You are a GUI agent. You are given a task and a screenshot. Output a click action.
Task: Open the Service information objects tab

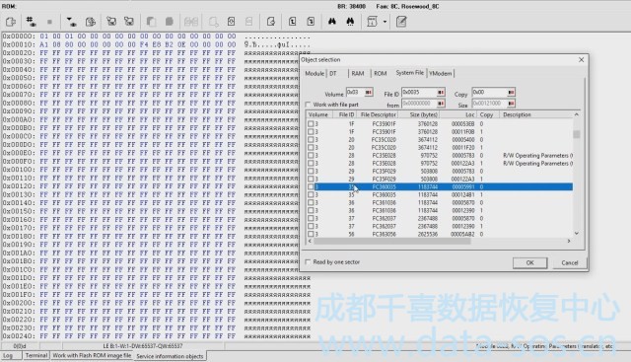coord(170,356)
